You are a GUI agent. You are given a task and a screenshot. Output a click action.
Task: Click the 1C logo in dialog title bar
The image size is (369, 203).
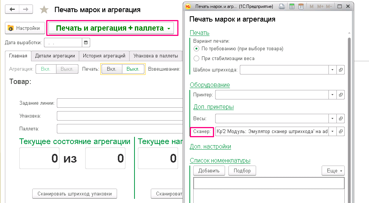(188, 6)
